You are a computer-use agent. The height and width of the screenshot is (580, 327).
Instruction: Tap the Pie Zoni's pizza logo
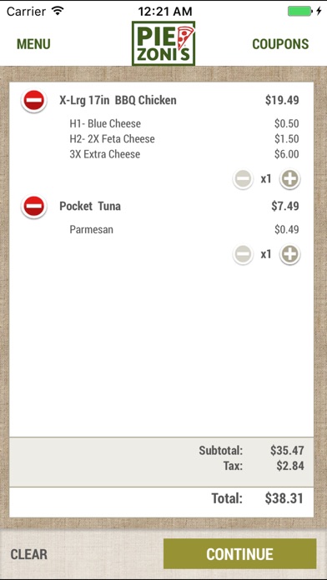click(163, 43)
